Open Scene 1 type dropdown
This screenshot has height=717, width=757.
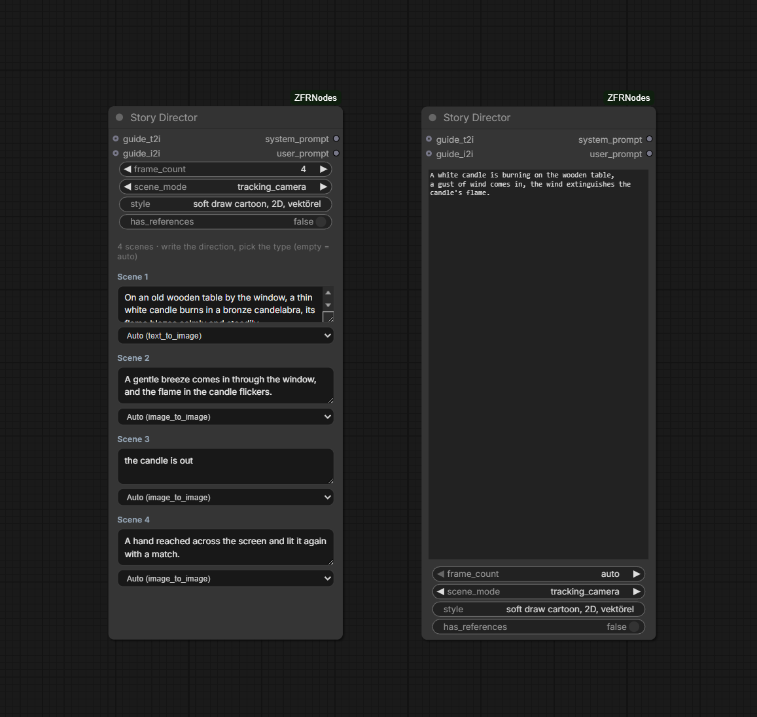coord(226,336)
